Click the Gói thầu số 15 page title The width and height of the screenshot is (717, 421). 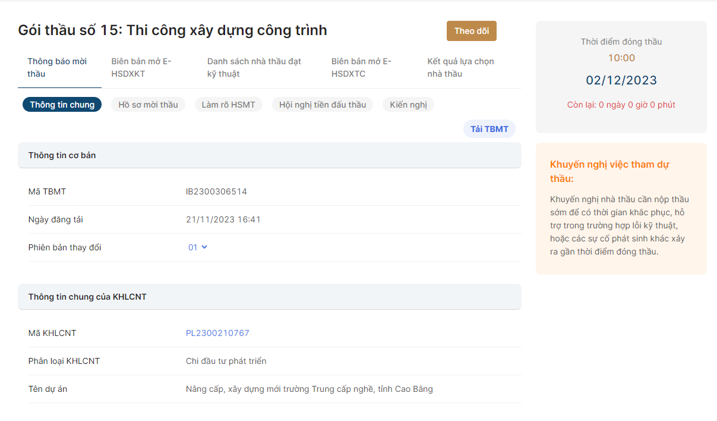click(x=172, y=30)
